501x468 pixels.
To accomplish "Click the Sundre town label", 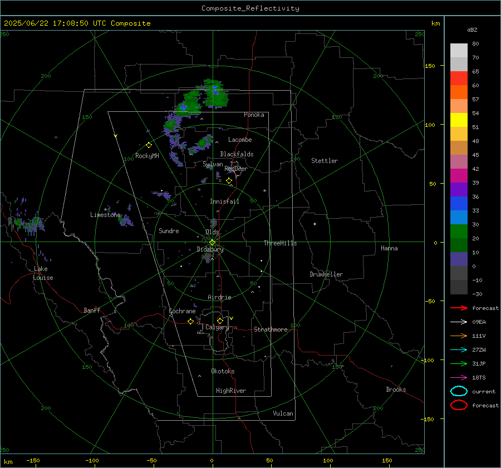I will (x=169, y=231).
